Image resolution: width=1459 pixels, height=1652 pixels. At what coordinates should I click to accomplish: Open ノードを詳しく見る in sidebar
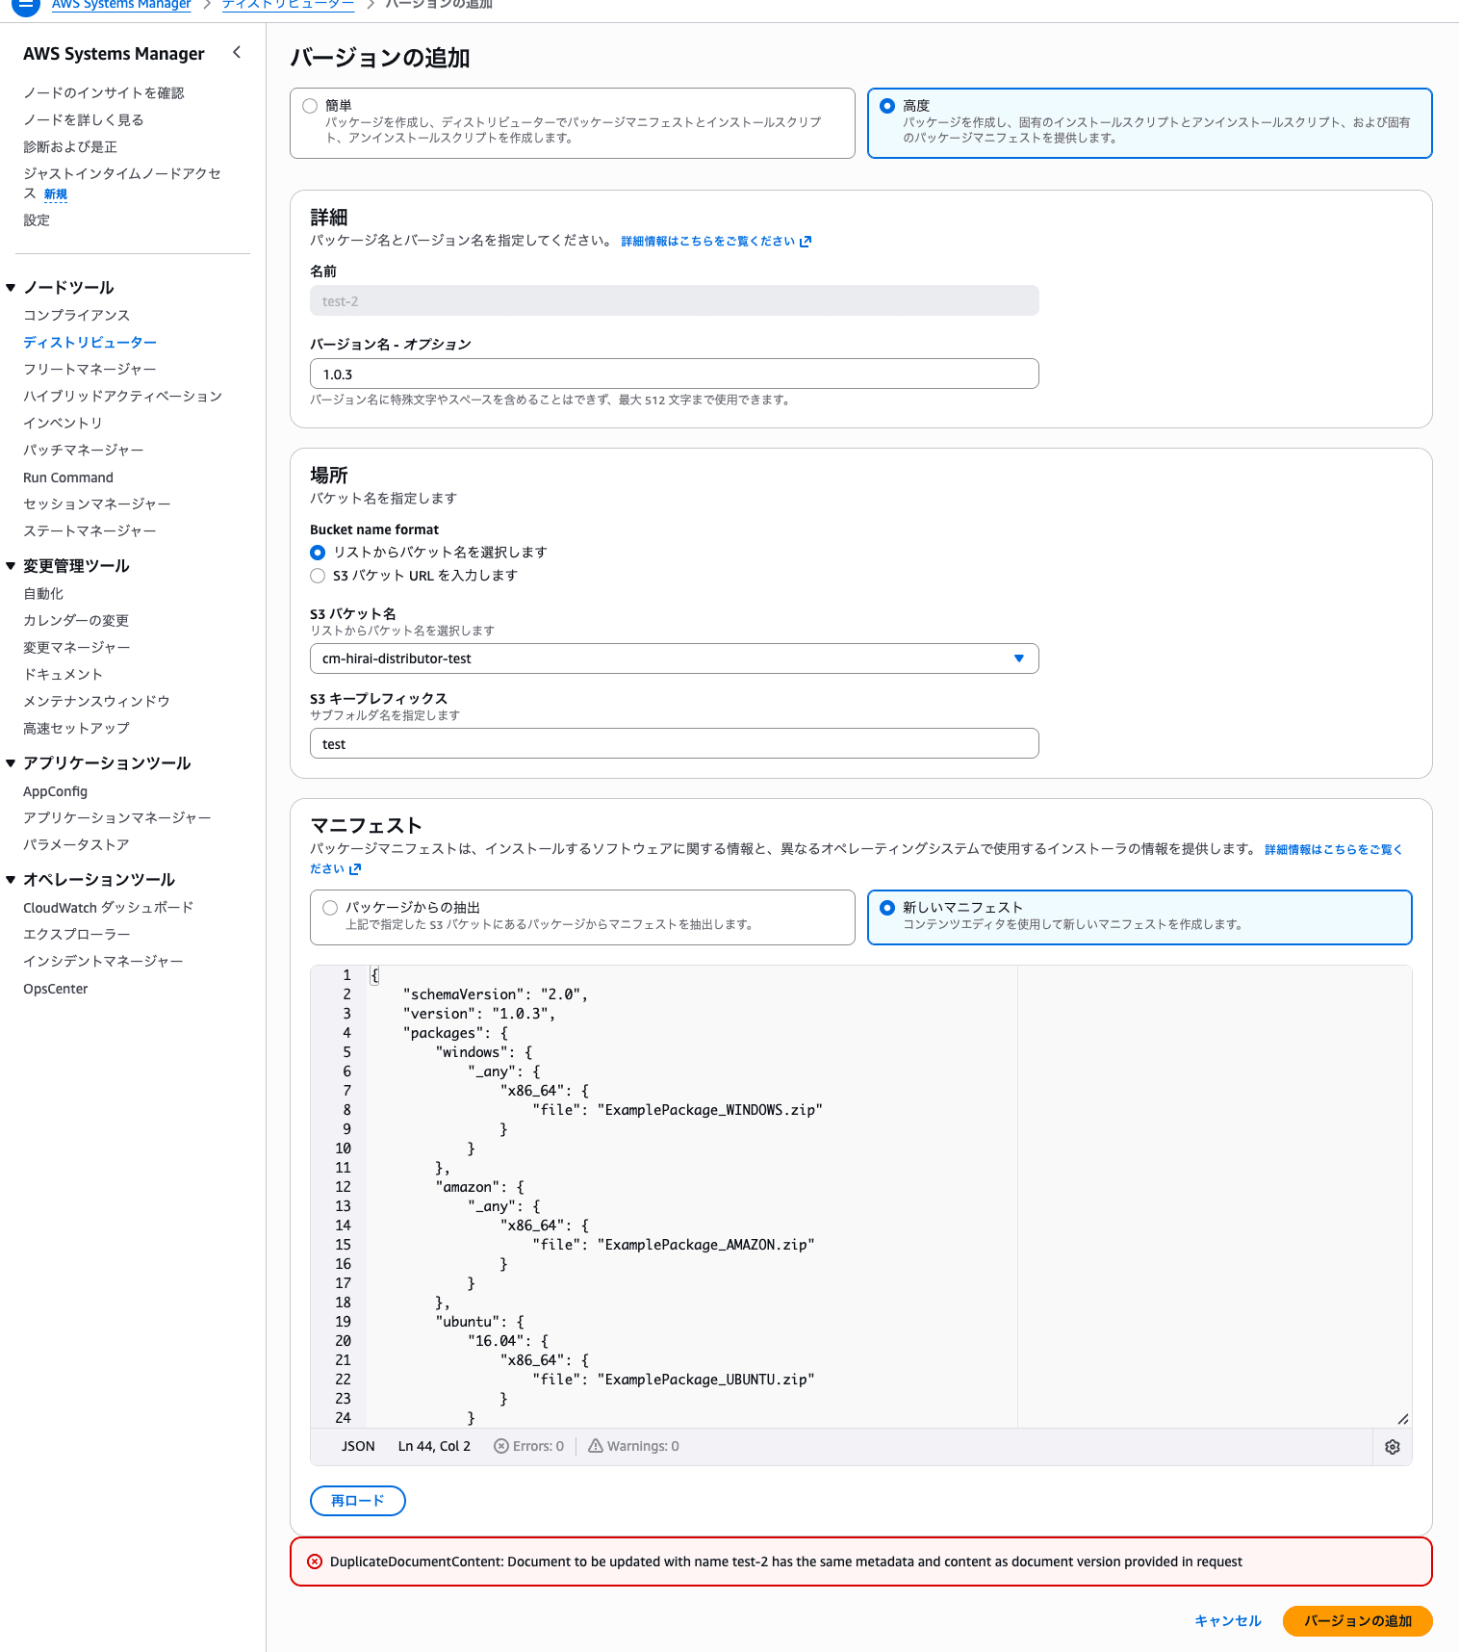click(84, 120)
